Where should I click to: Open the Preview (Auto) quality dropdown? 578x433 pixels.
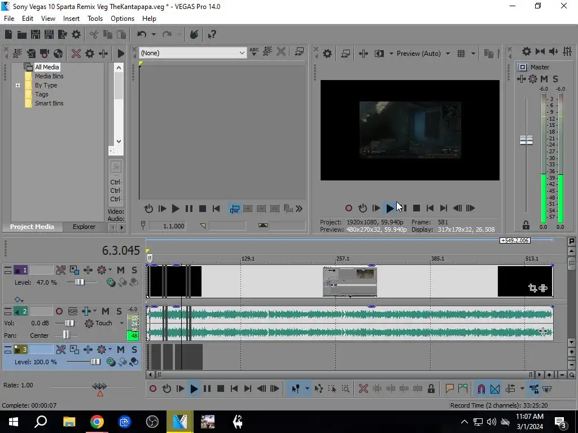click(448, 54)
